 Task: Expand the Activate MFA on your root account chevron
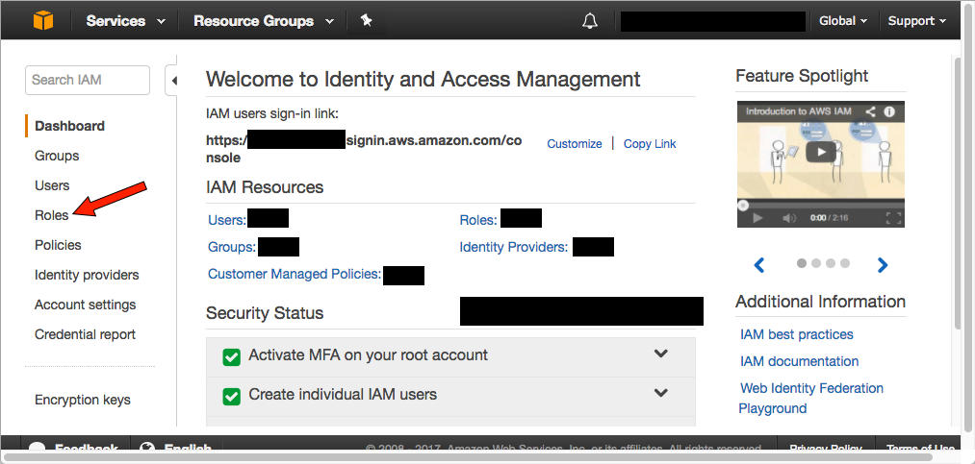661,354
